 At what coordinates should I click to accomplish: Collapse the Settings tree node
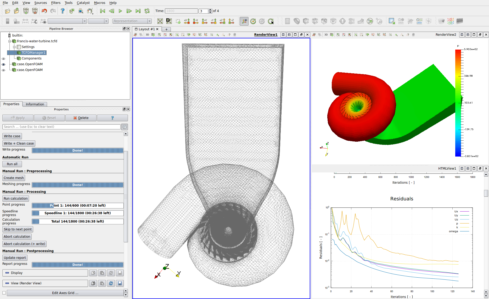pyautogui.click(x=14, y=47)
